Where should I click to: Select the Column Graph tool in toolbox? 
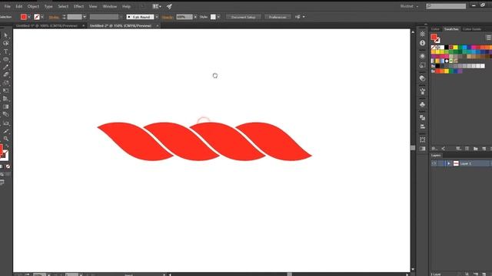(x=5, y=123)
